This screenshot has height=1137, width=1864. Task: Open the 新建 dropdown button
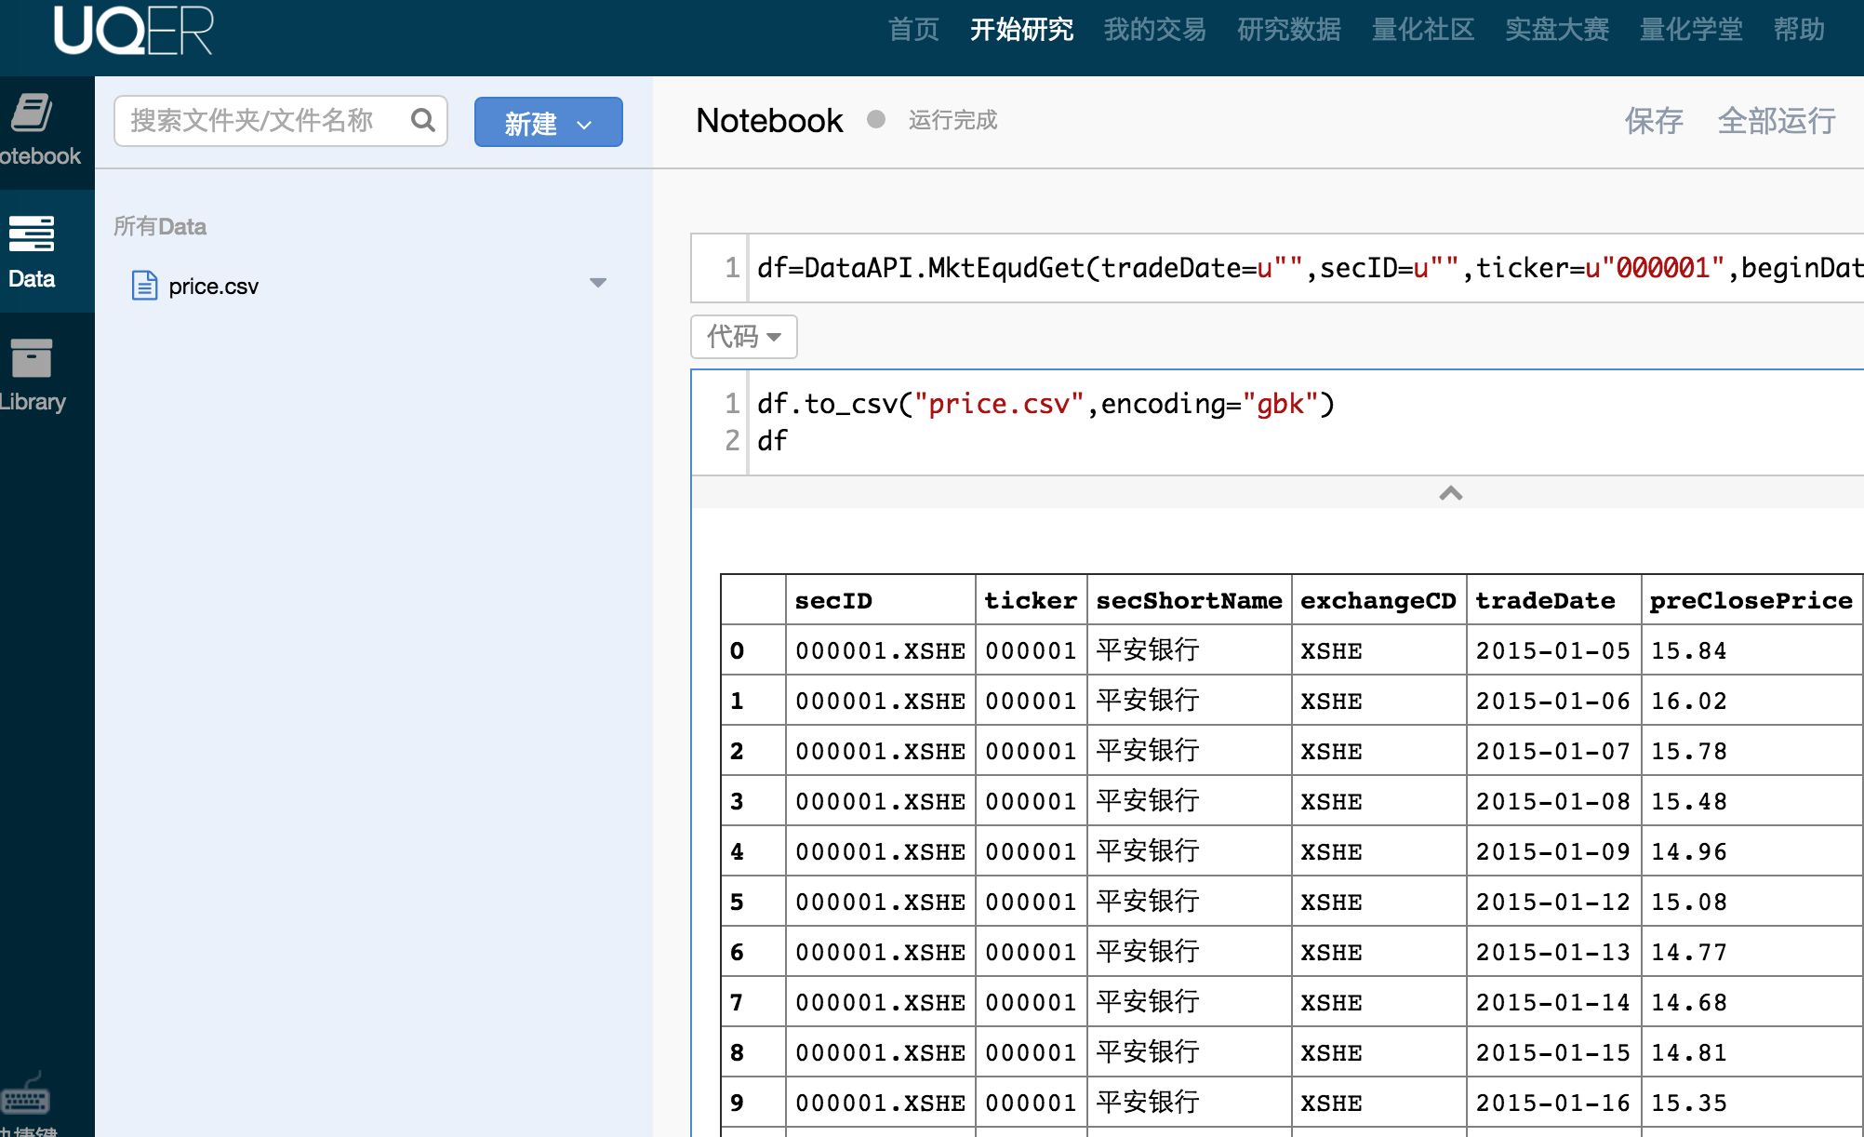(x=548, y=122)
